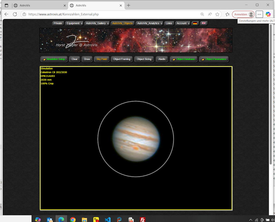Add page to favorites star icon

[x=217, y=14]
